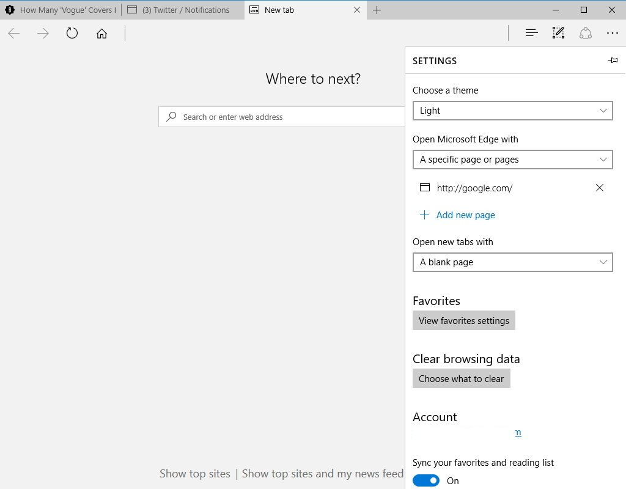Remove the google.com startup page
Screen dimensions: 626x489
pyautogui.click(x=600, y=188)
